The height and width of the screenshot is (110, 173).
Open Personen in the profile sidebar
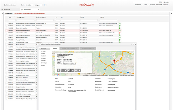(x=43, y=51)
